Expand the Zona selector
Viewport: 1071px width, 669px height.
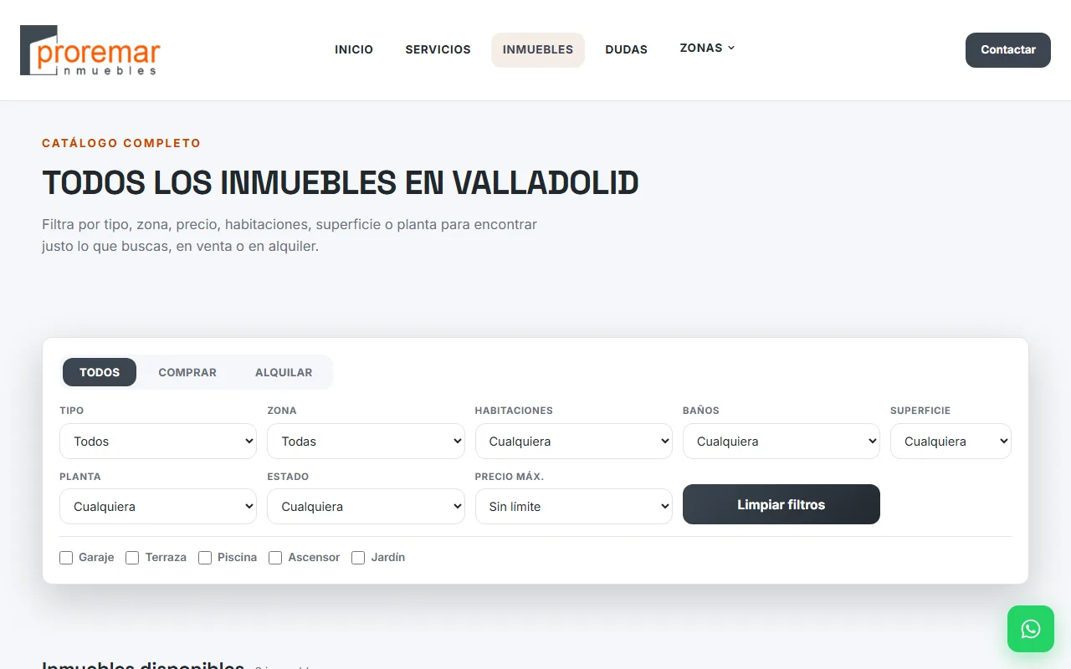(x=366, y=442)
